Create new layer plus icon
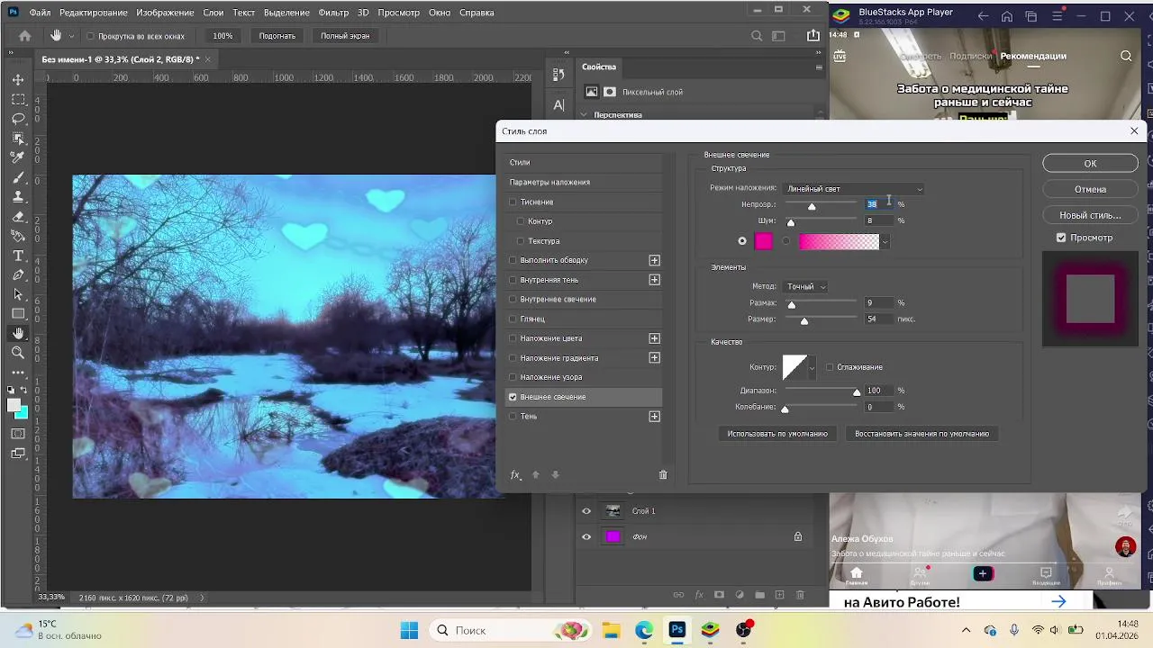This screenshot has width=1153, height=648. point(779,595)
